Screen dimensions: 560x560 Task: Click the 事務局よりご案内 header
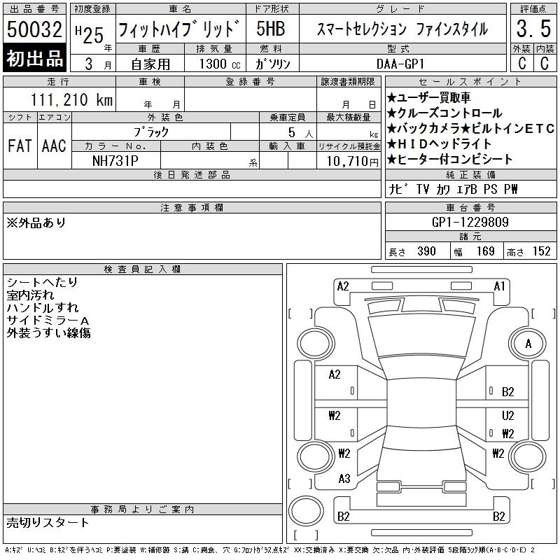coord(143,510)
